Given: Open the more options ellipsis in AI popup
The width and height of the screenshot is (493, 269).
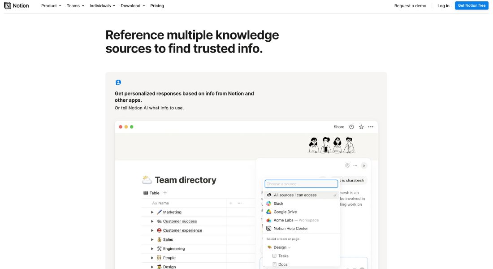Looking at the screenshot, I should (355, 165).
